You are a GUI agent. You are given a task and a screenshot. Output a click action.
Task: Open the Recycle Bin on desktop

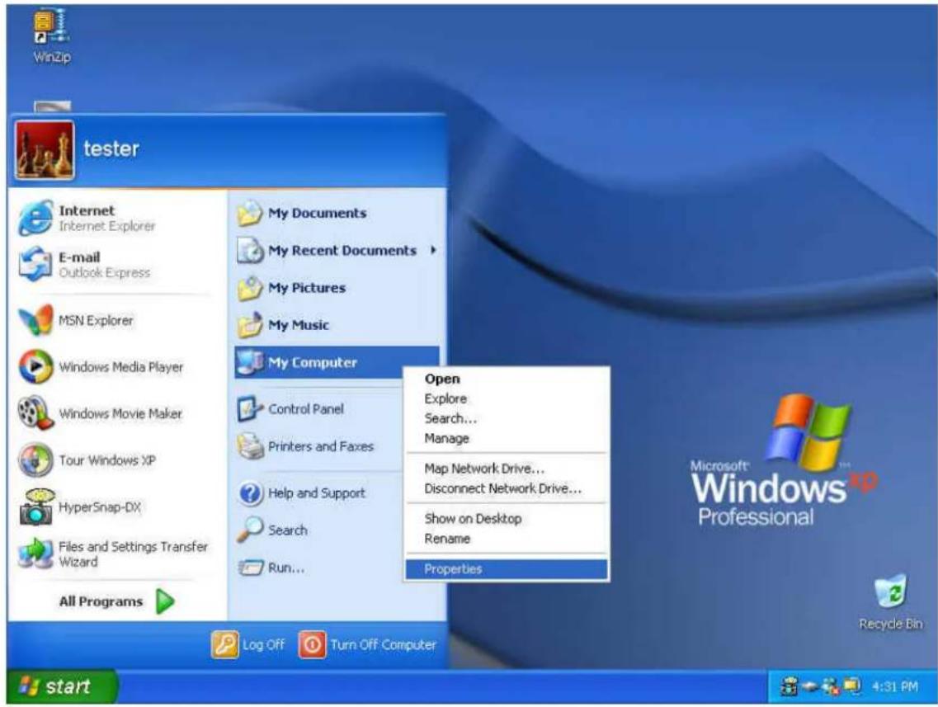point(890,603)
